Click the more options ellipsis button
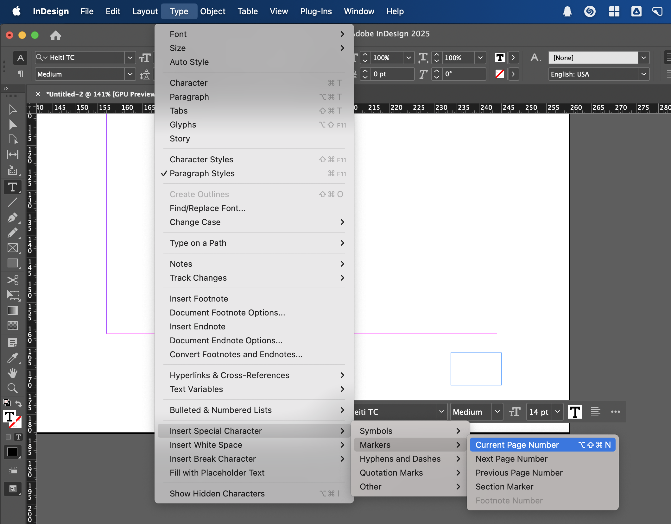This screenshot has height=524, width=671. click(x=615, y=412)
